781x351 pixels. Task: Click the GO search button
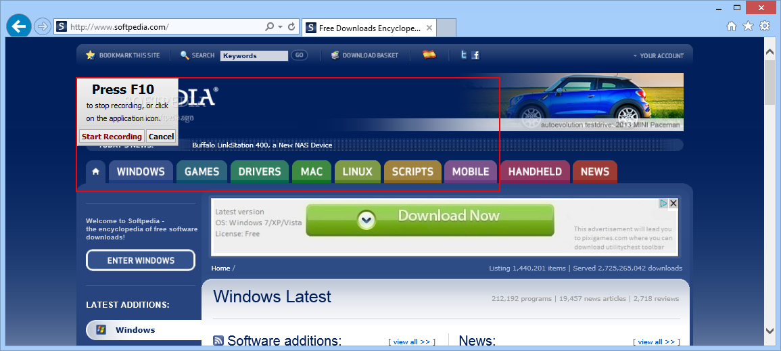pos(299,55)
